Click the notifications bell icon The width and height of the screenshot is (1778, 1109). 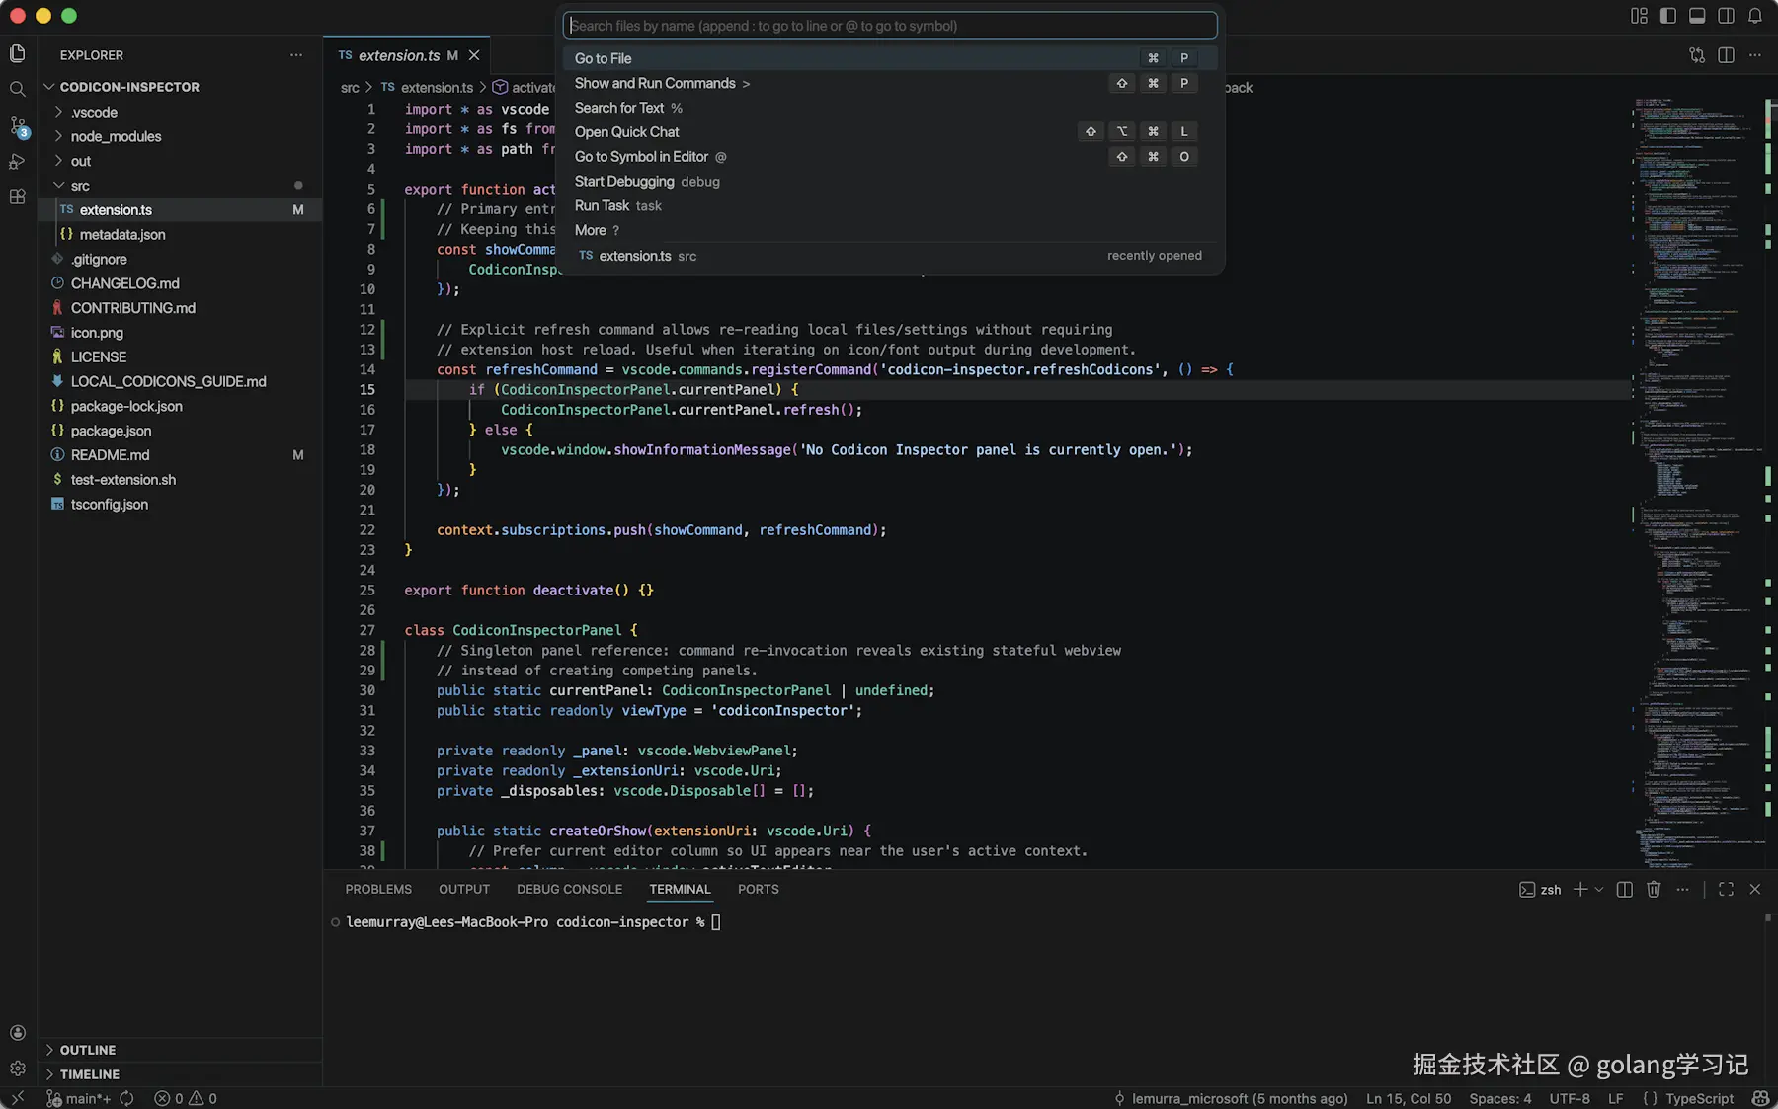point(1755,16)
